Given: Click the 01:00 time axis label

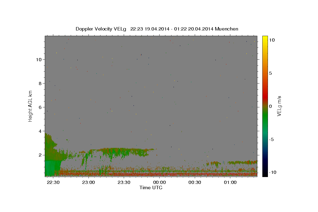Looking at the screenshot, I should (x=230, y=183).
